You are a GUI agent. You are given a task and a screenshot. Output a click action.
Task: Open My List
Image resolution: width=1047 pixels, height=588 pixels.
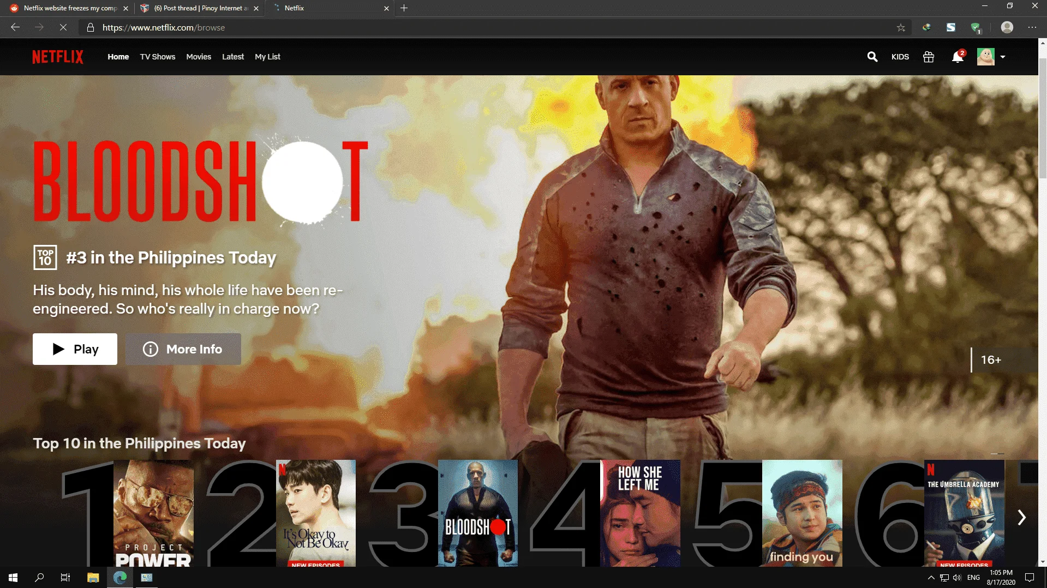267,57
